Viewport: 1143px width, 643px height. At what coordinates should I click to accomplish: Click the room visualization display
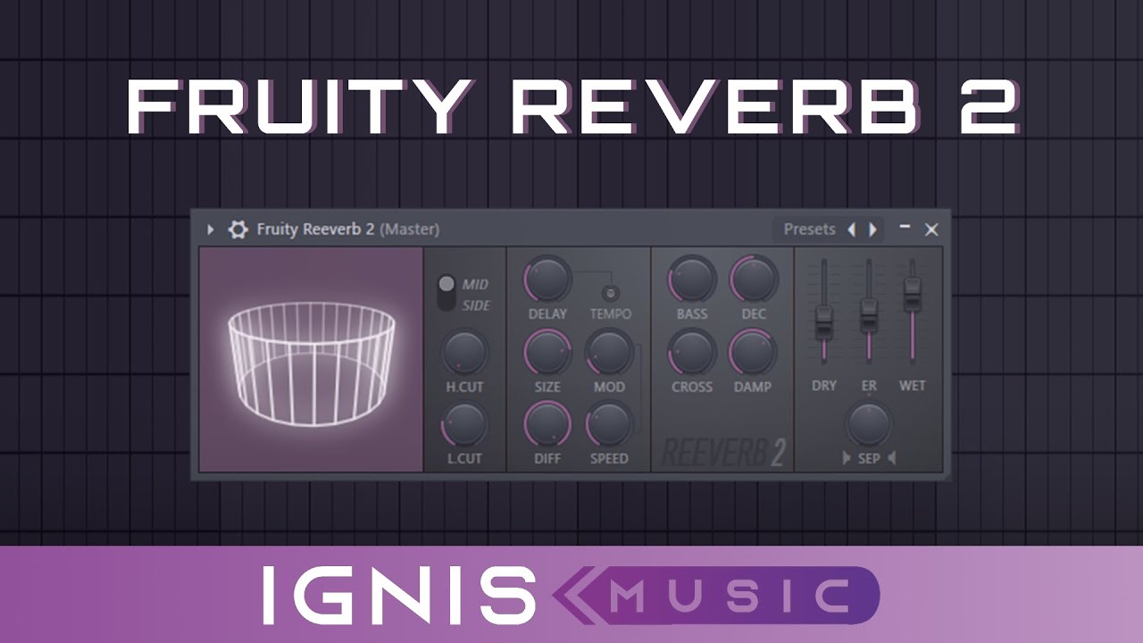point(311,359)
